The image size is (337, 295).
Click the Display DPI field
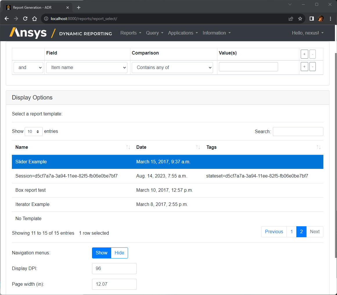point(114,269)
